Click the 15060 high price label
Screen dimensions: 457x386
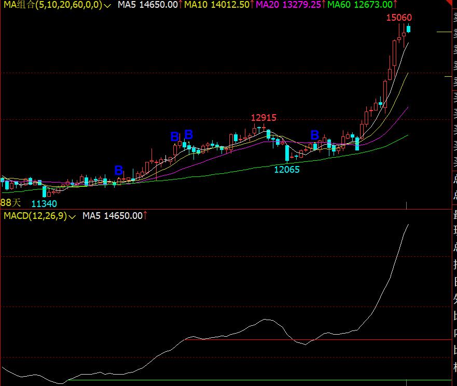pyautogui.click(x=399, y=18)
